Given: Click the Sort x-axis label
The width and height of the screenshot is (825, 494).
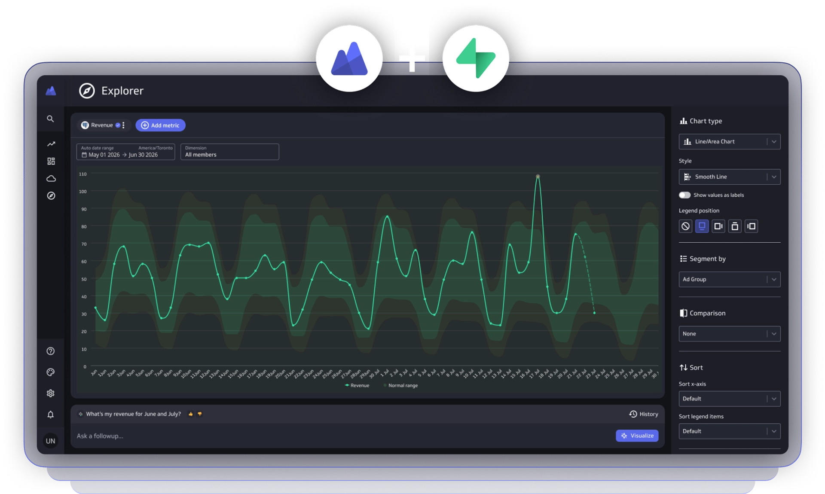Looking at the screenshot, I should [692, 384].
